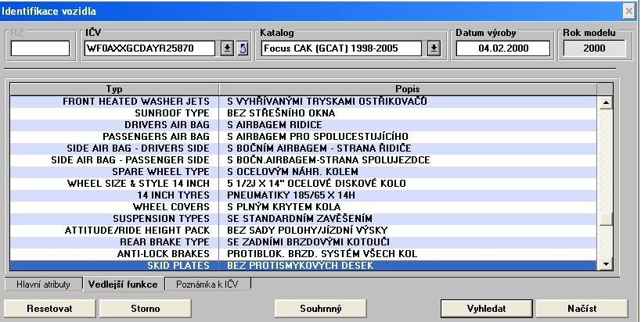Viewport: 641px width, 322px height.
Task: Open the Poznámka k IČV tab
Action: [x=208, y=284]
